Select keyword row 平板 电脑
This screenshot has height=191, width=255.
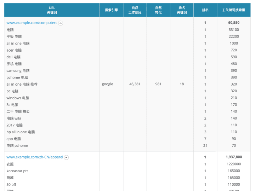(x=14, y=36)
